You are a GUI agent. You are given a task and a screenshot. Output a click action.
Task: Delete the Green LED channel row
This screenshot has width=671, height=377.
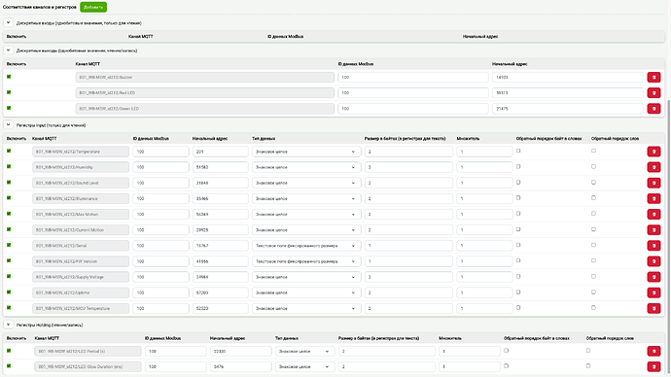tap(653, 109)
